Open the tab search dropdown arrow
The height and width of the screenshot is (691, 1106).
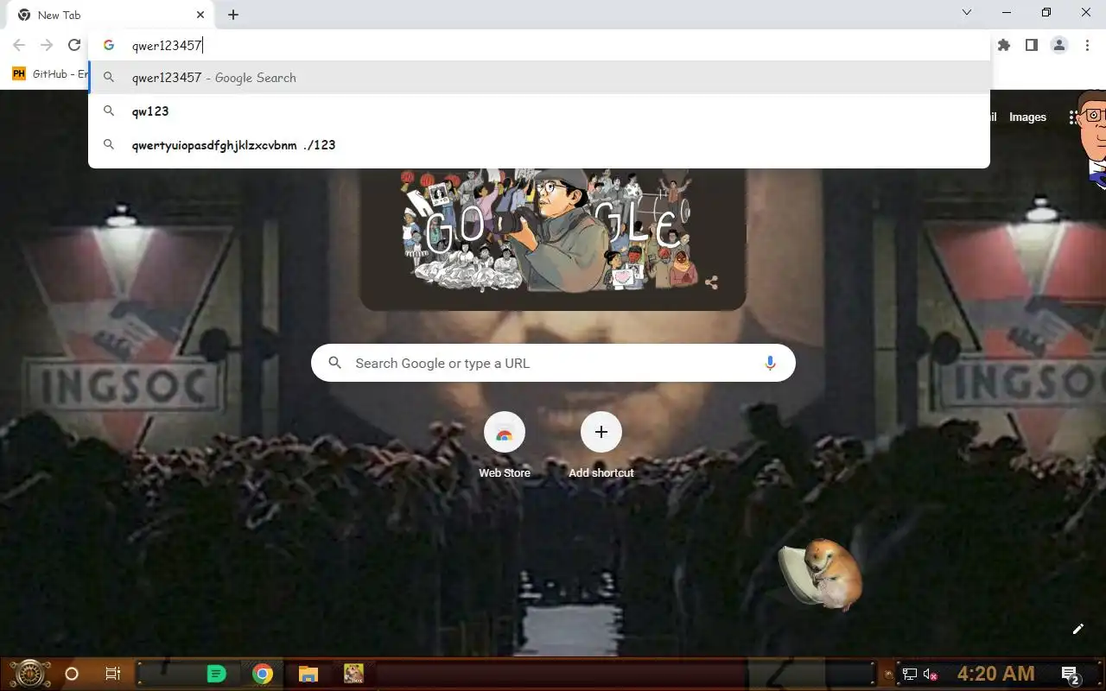pyautogui.click(x=967, y=12)
